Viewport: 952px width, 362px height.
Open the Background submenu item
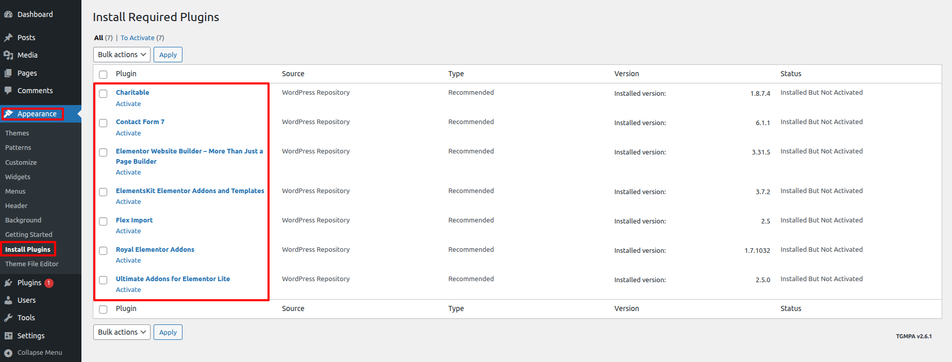pyautogui.click(x=23, y=220)
